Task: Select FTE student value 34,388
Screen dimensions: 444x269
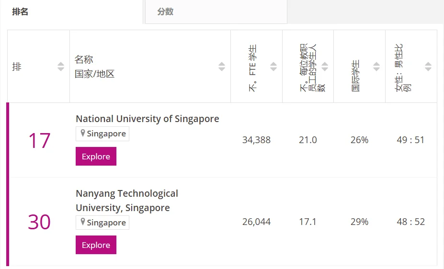Action: click(256, 140)
